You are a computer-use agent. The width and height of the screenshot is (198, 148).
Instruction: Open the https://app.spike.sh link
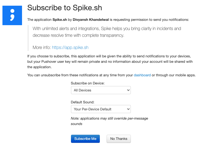pos(70,47)
